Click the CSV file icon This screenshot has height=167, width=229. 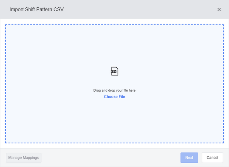[x=114, y=71]
